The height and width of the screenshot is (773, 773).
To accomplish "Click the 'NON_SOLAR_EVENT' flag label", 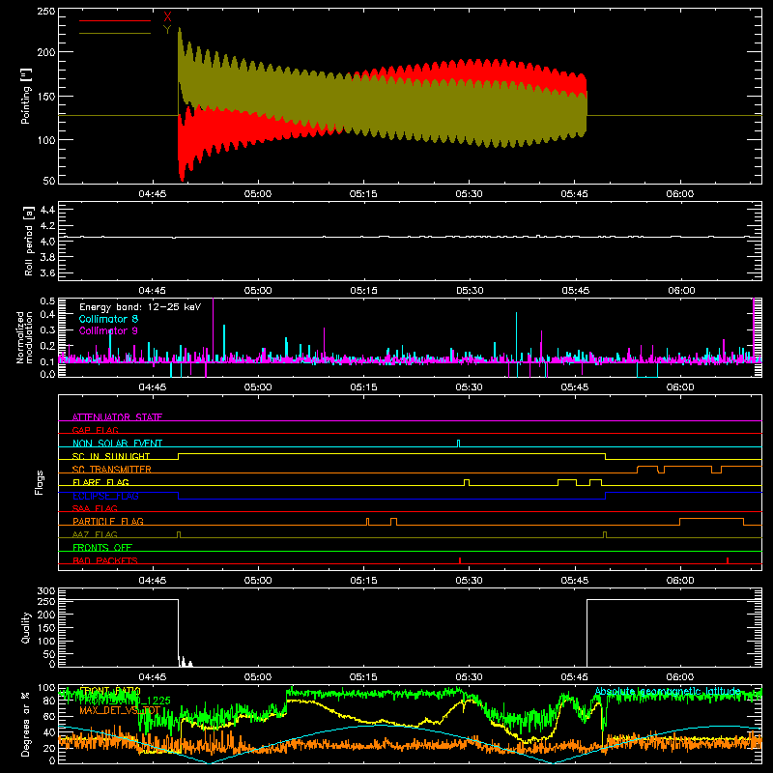I will (117, 444).
